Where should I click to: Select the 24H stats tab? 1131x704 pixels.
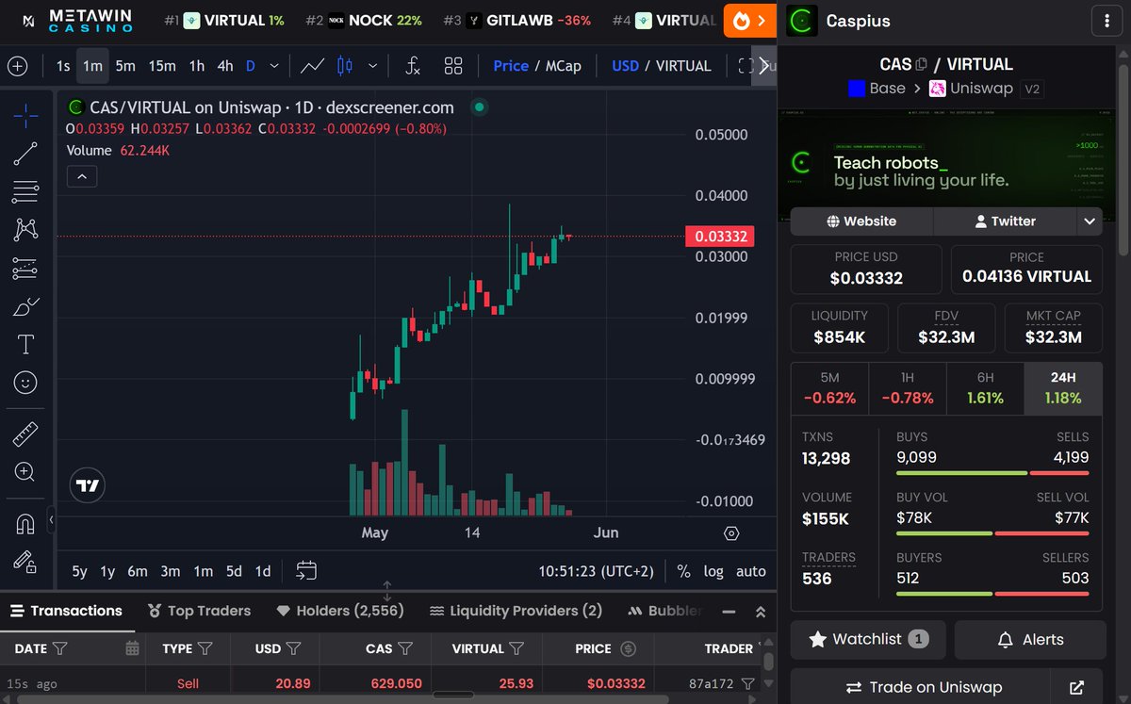click(1063, 389)
